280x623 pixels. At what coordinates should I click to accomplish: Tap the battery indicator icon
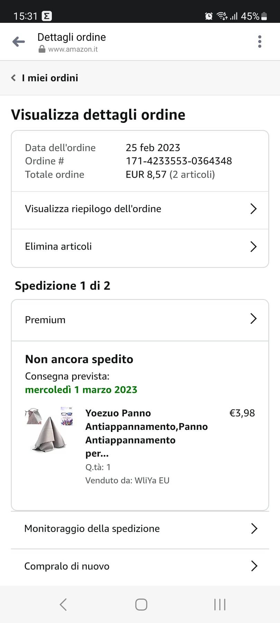pos(264,16)
